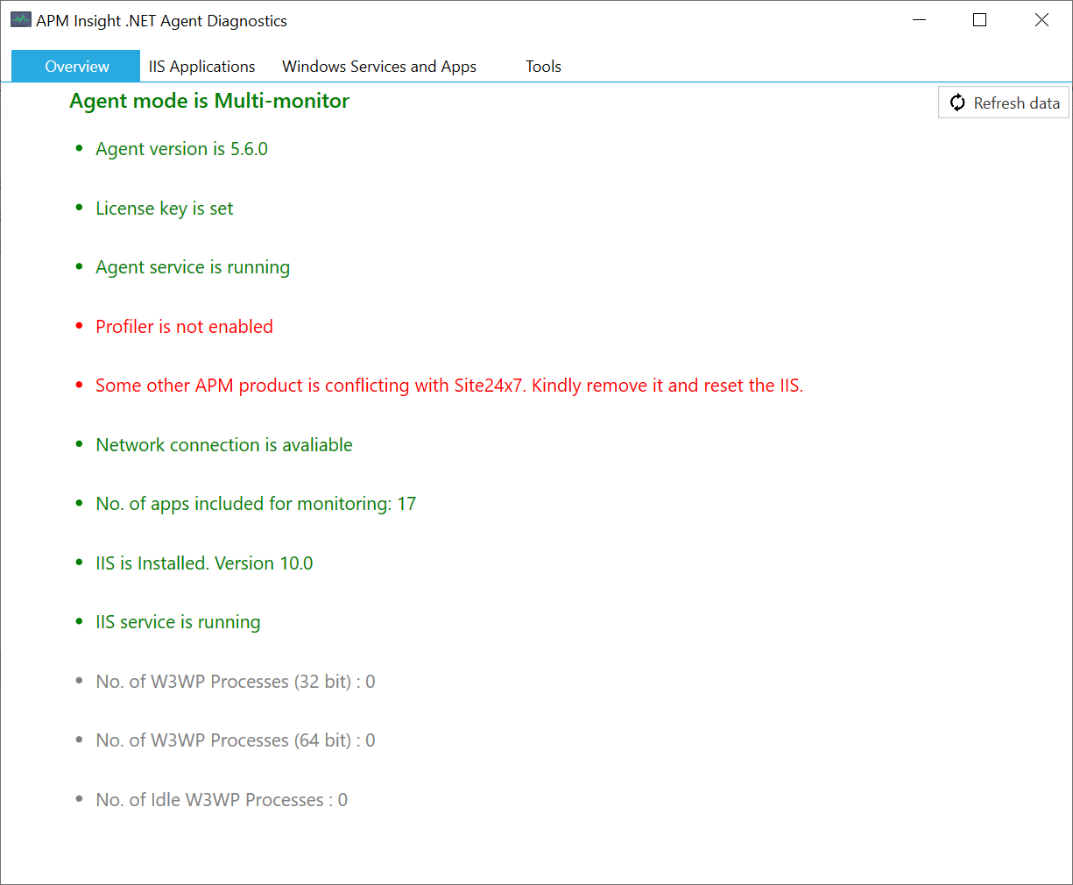
Task: Click 'Network connection is avaliable' status
Action: pos(224,445)
